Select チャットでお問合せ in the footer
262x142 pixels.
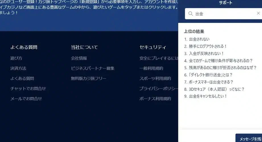click(28, 89)
